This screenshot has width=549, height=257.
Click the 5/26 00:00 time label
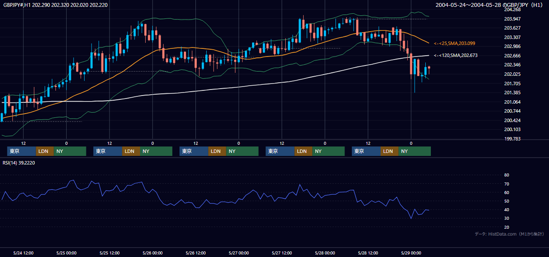point(152,253)
